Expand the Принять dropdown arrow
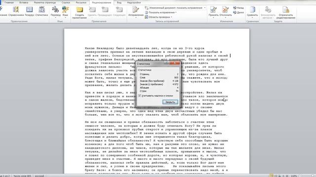 tap(213, 18)
